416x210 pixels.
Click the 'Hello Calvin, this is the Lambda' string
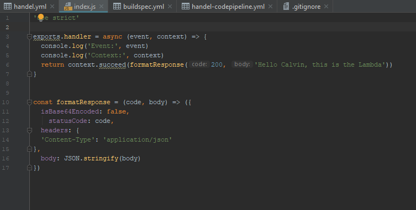320,64
